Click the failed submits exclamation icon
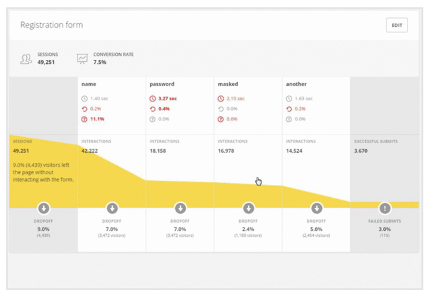Image resolution: width=431 pixels, height=296 pixels. (385, 209)
